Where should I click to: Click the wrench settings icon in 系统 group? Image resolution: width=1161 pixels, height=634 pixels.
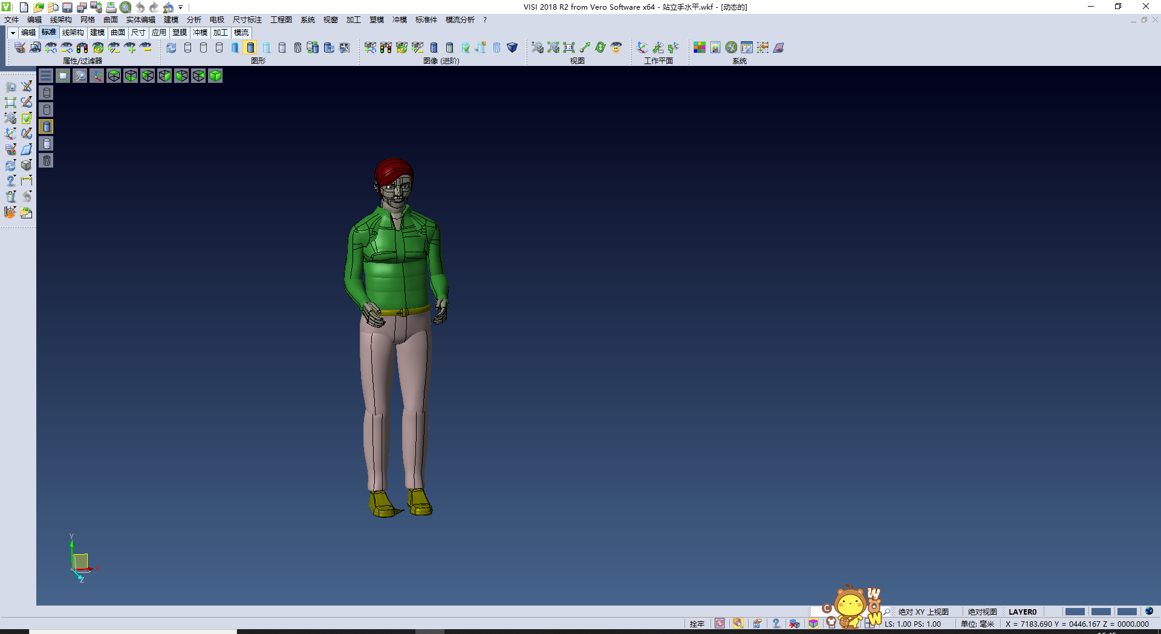click(x=731, y=47)
